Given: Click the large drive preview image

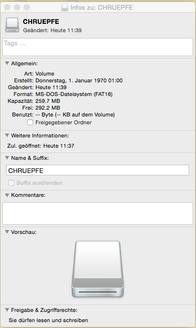Looking at the screenshot, I should click(98, 269).
